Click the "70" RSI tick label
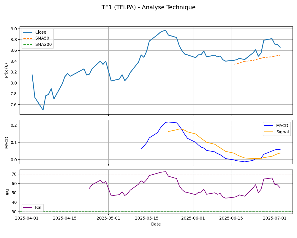This screenshot has height=238, width=297. click(x=15, y=174)
